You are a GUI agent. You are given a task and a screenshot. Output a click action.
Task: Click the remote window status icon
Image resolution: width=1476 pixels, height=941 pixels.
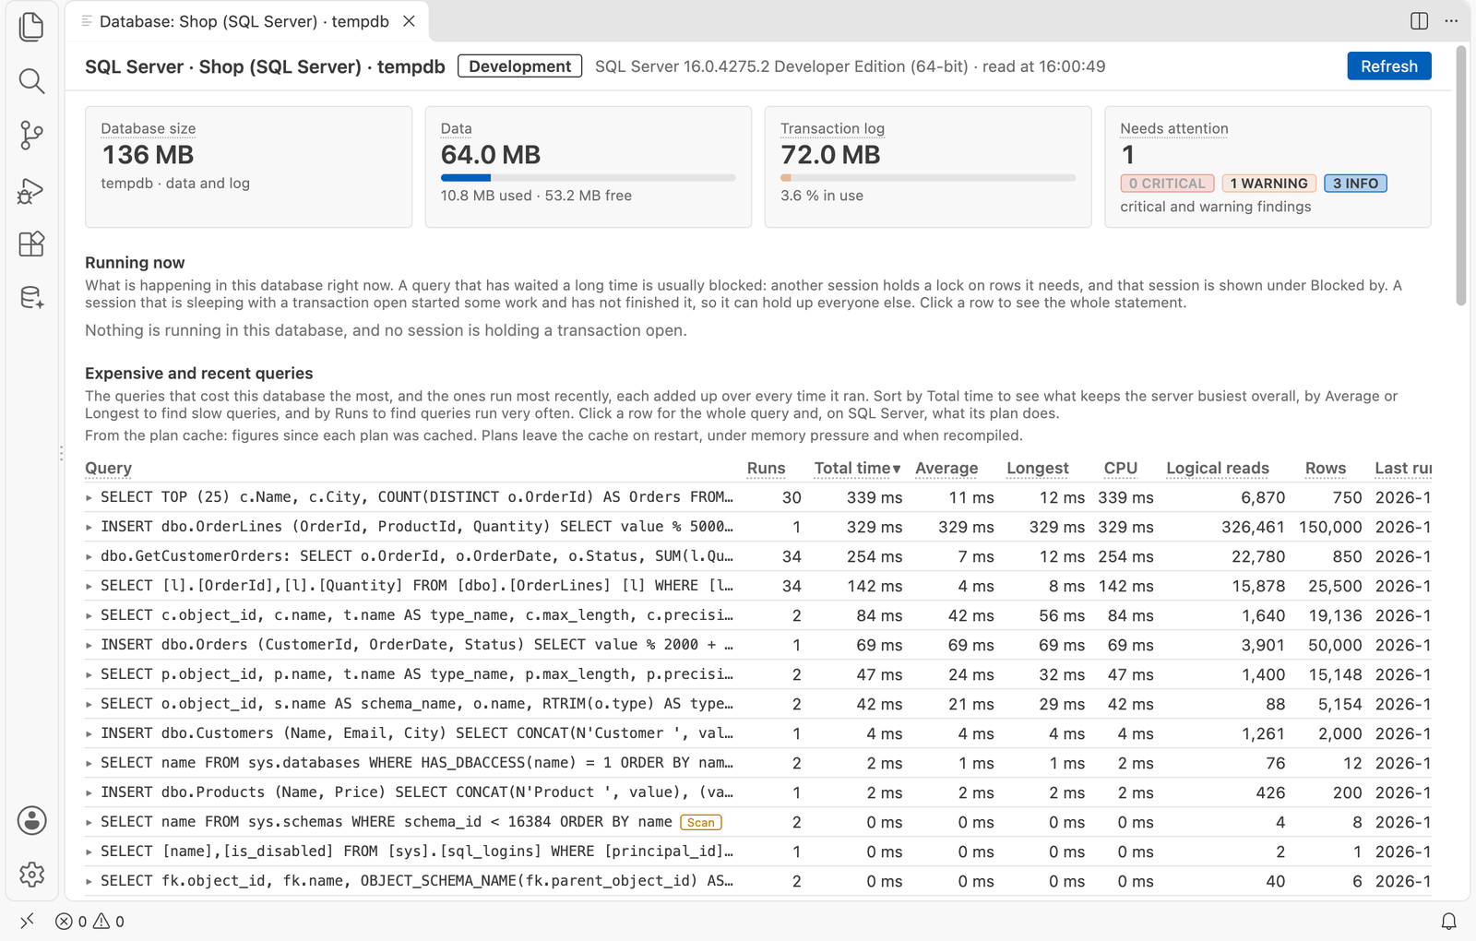click(27, 921)
